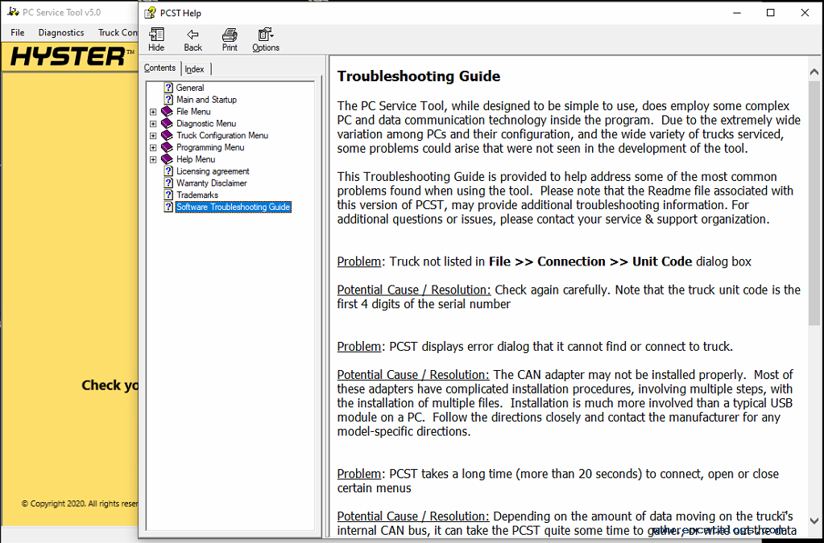Select the General help topic icon
Image resolution: width=824 pixels, height=543 pixels.
(168, 88)
